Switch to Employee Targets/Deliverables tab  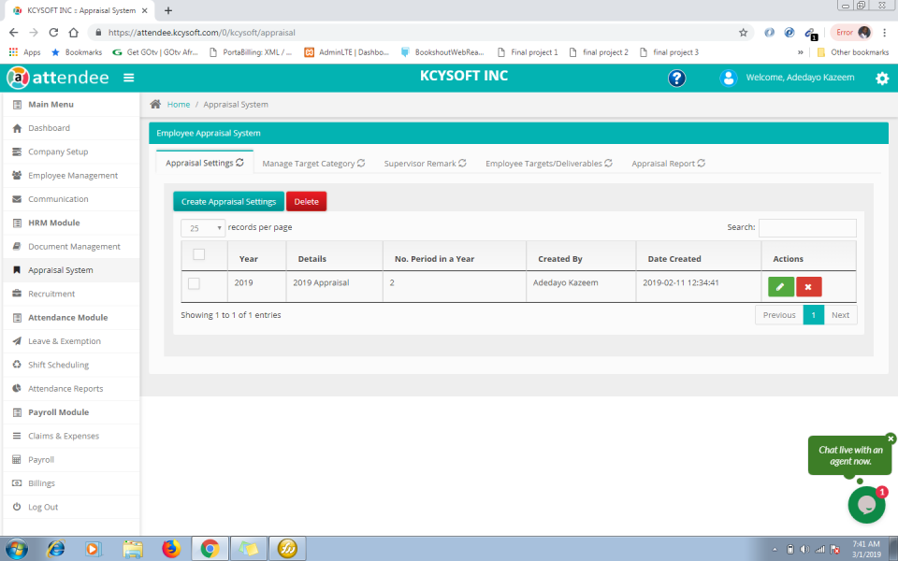coord(549,163)
